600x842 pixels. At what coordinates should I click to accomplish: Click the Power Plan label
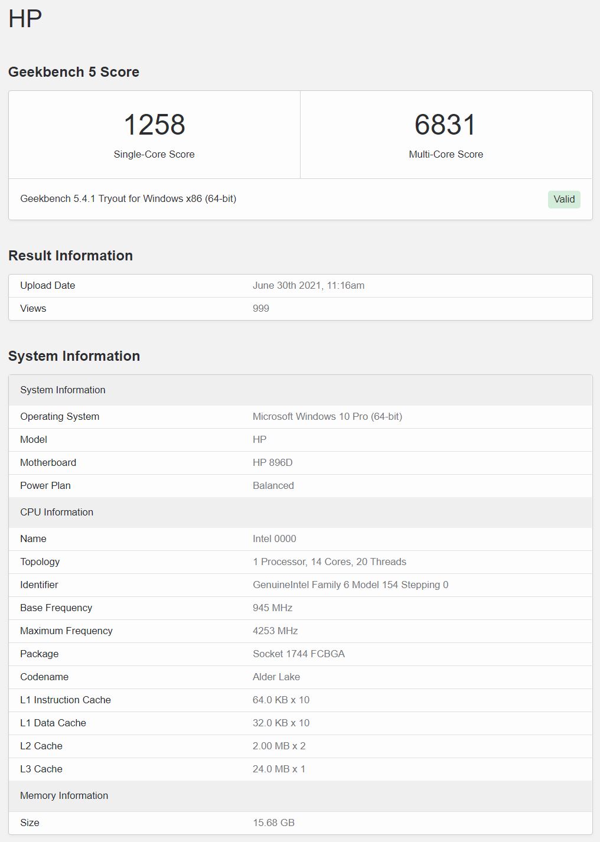(x=45, y=485)
